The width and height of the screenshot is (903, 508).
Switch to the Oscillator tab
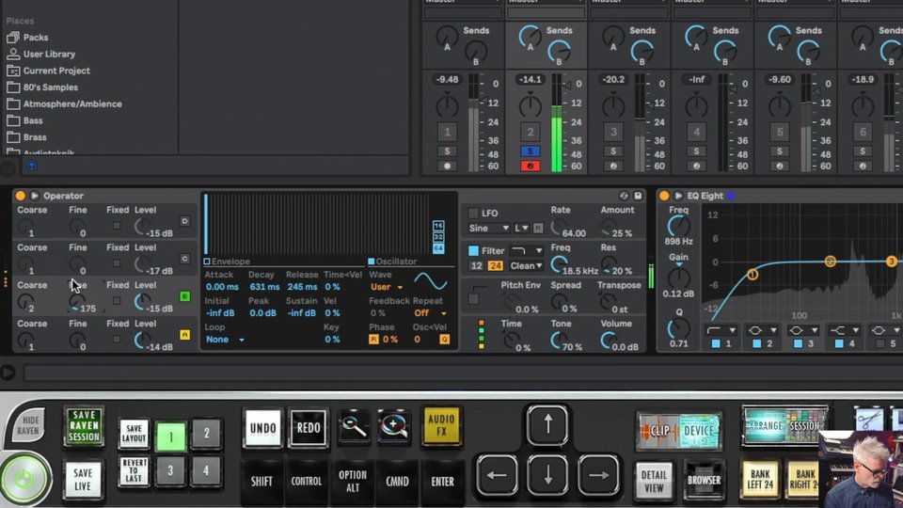coord(391,262)
